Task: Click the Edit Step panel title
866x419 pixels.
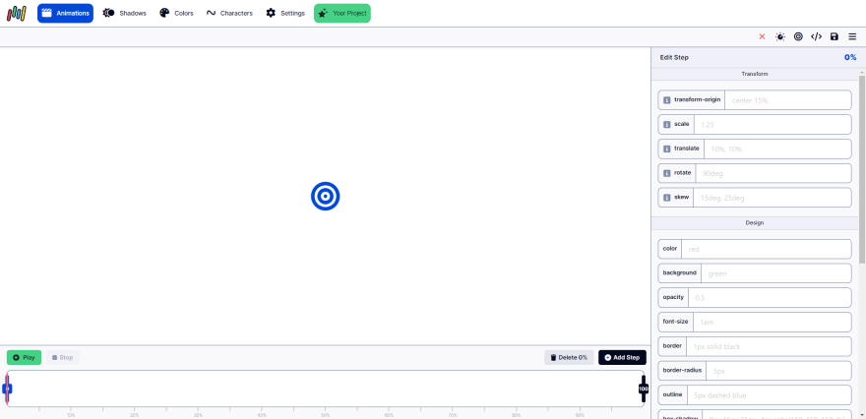Action: tap(674, 57)
